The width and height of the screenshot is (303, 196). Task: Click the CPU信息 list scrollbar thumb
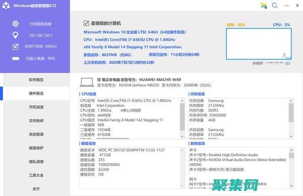(x=182, y=117)
